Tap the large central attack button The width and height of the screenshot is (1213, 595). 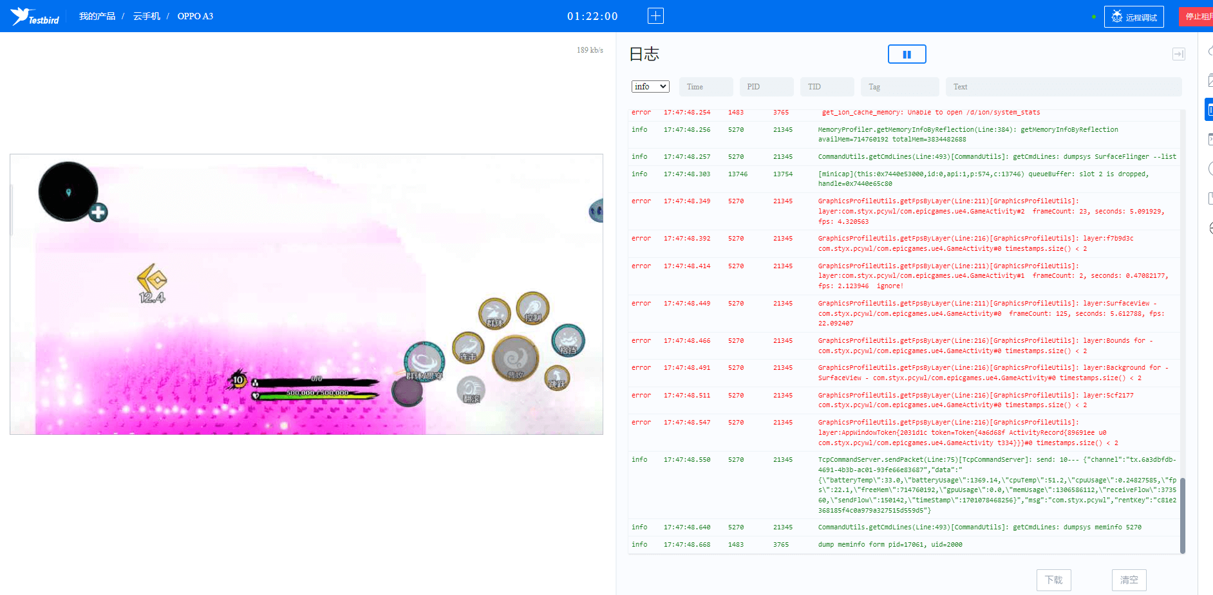point(515,358)
